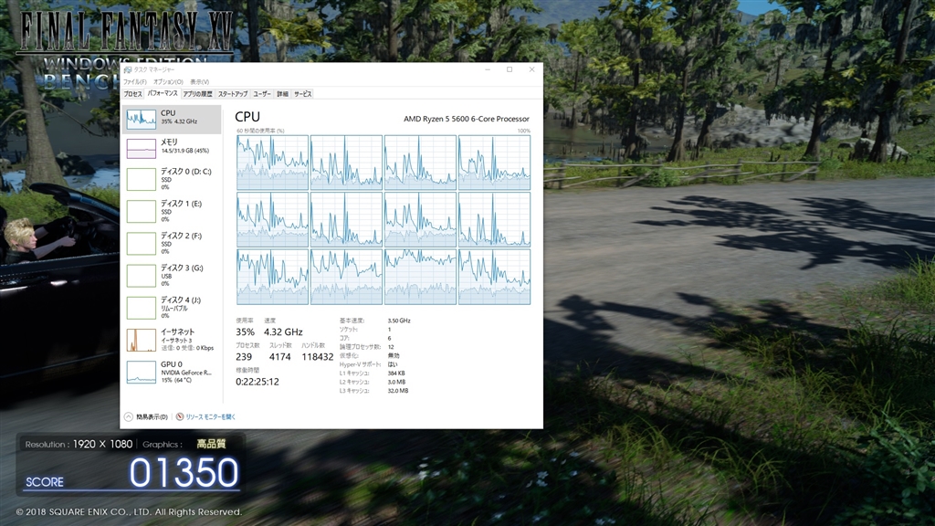Click the 2018 SQUARE ENIX copyright text

click(129, 512)
